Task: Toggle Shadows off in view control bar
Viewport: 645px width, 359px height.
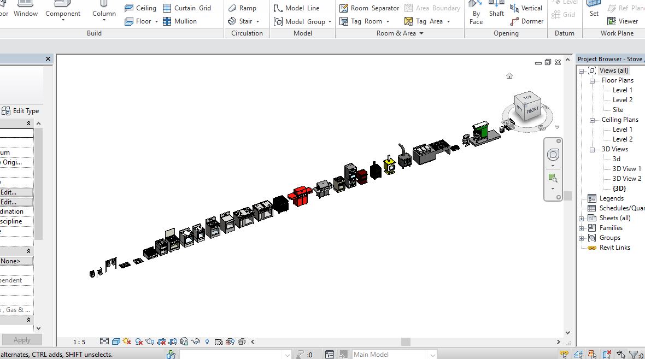Action: (x=139, y=342)
